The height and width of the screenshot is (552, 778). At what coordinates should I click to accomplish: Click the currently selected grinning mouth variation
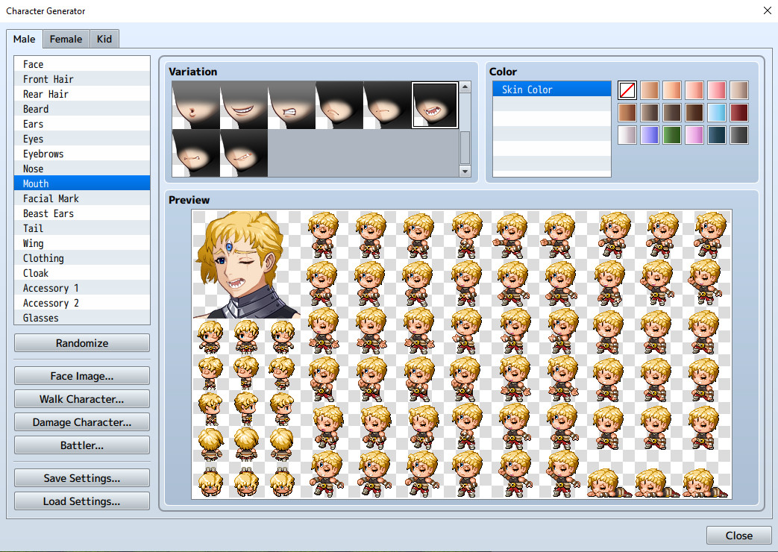[x=435, y=104]
